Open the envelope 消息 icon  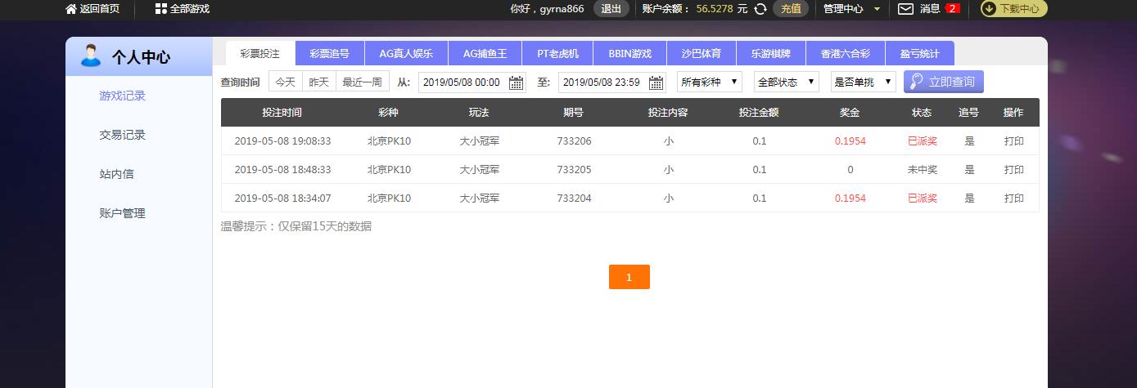[x=905, y=9]
